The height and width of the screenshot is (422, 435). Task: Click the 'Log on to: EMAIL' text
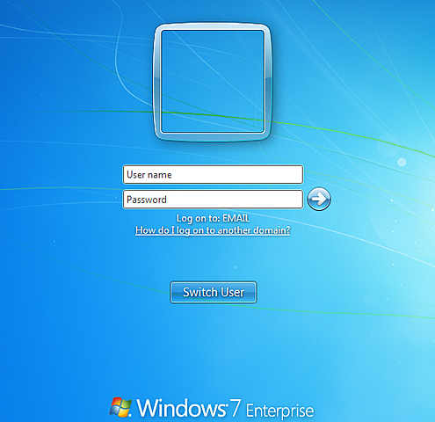click(x=213, y=218)
